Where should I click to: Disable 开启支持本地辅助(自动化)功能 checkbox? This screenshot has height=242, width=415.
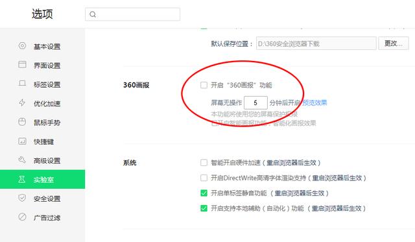(204, 208)
